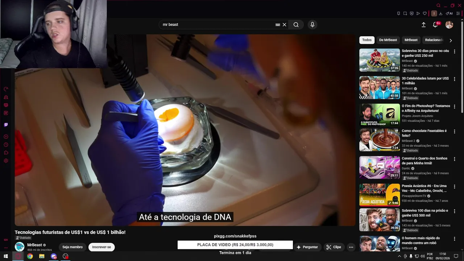Open the YouTube notifications bell
This screenshot has height=261, width=464.
coord(436,25)
